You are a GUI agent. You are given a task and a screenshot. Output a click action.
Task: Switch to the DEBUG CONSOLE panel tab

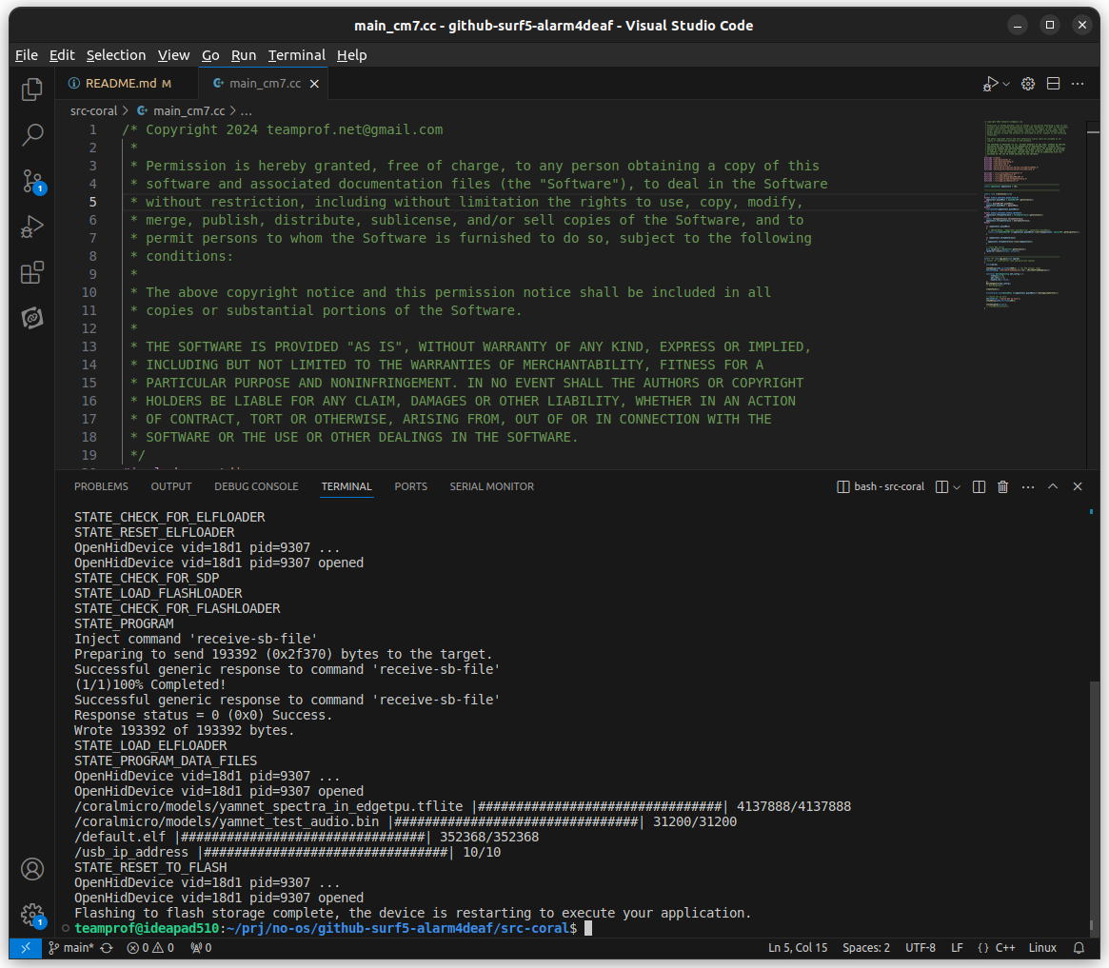pos(256,486)
